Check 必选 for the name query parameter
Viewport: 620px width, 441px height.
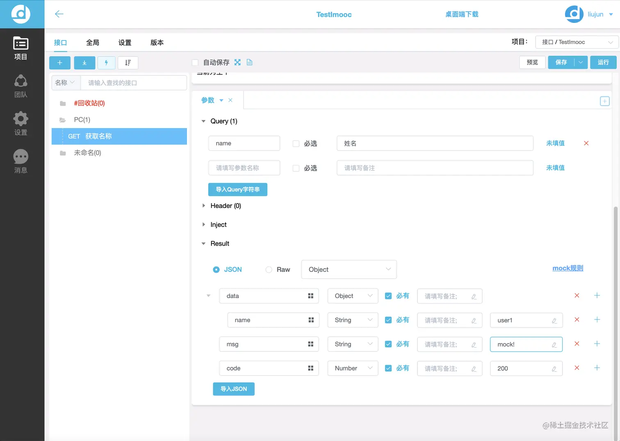click(296, 144)
